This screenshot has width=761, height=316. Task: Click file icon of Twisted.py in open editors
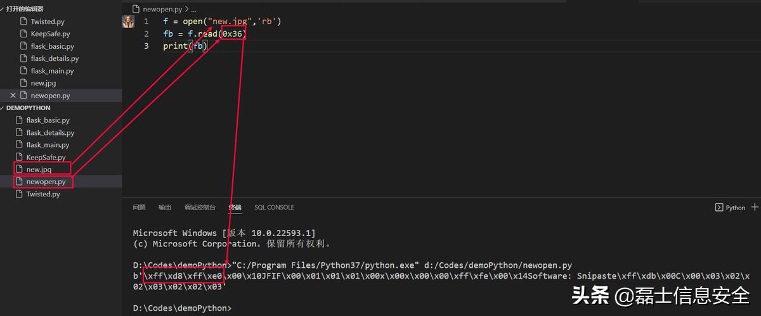[24, 22]
